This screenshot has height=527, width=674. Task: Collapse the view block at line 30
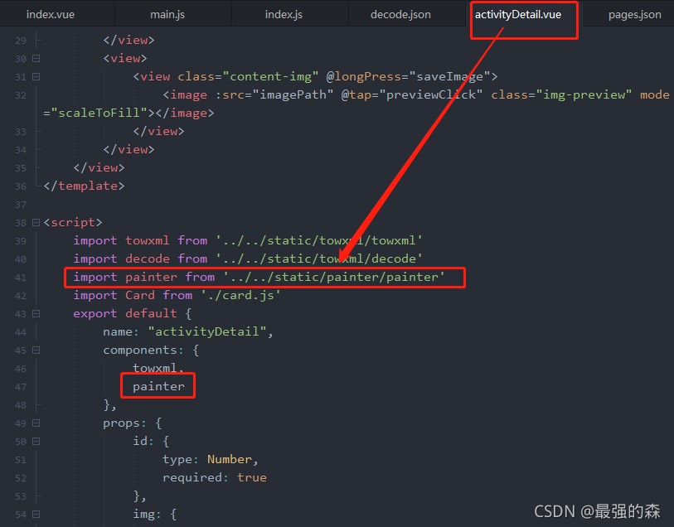[36, 58]
